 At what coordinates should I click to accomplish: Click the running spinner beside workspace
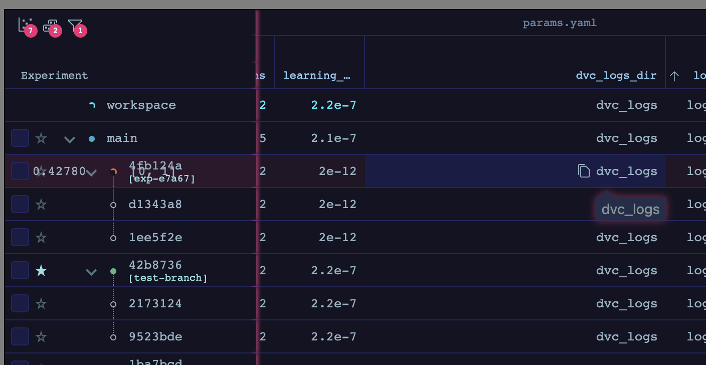tap(92, 105)
